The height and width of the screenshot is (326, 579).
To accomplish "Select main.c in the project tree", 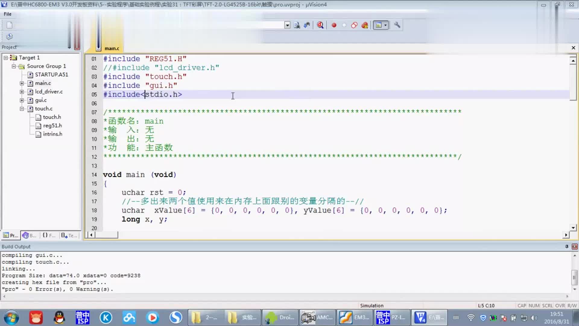I will click(x=43, y=83).
